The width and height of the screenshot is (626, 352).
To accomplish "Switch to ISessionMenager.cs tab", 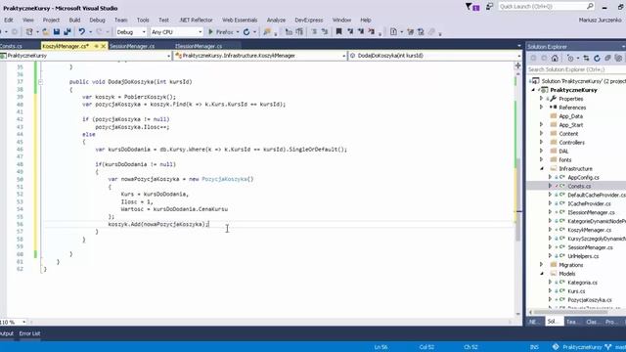I will click(199, 46).
